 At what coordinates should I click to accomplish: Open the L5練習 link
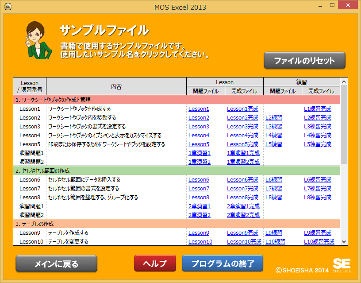point(274,144)
